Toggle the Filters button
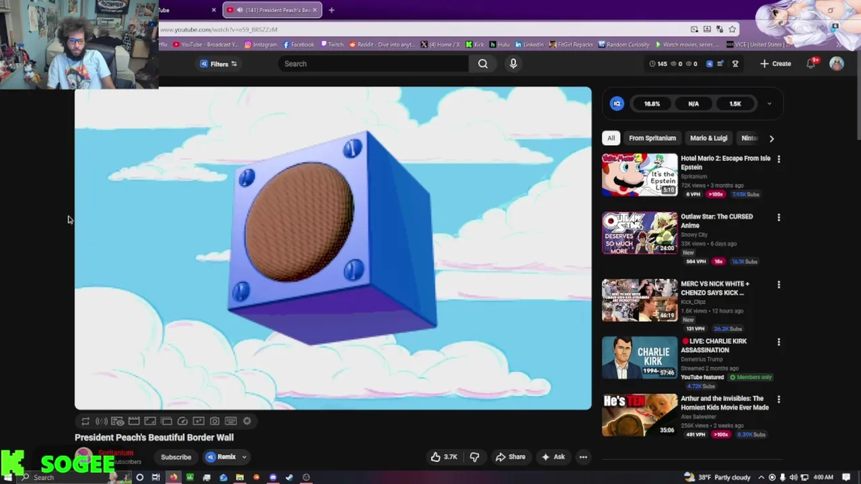861x484 pixels. (219, 64)
